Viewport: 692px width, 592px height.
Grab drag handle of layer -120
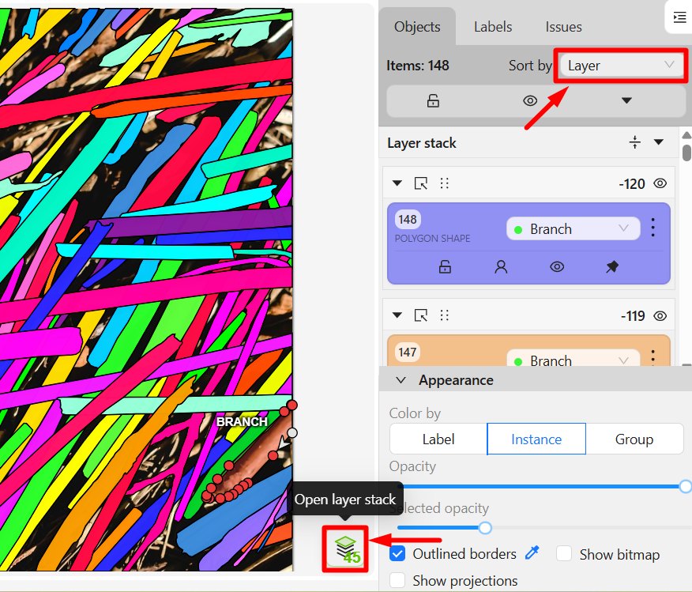click(x=445, y=183)
